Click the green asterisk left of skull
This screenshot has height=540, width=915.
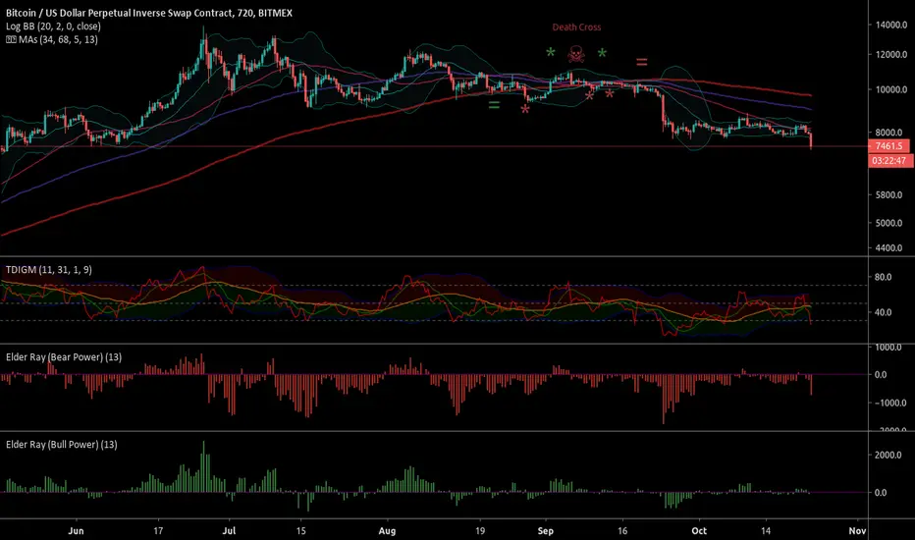coord(550,54)
